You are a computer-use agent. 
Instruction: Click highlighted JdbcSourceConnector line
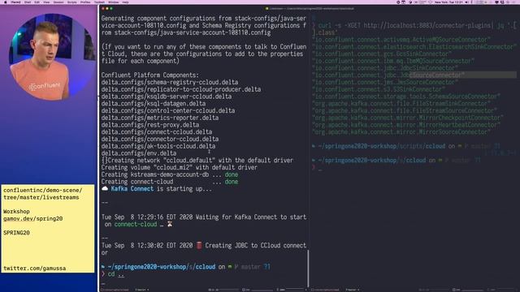pos(388,75)
